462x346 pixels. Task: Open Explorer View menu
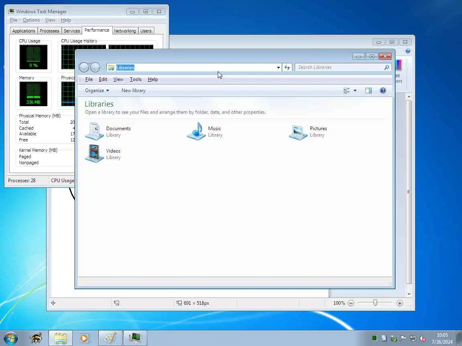pos(118,79)
